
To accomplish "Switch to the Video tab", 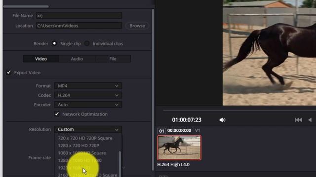I will (x=41, y=59).
